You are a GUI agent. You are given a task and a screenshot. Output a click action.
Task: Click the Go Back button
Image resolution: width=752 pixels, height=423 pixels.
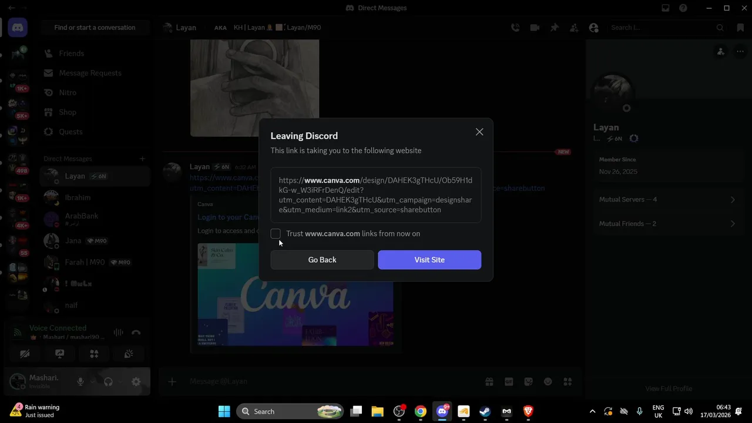tap(322, 260)
